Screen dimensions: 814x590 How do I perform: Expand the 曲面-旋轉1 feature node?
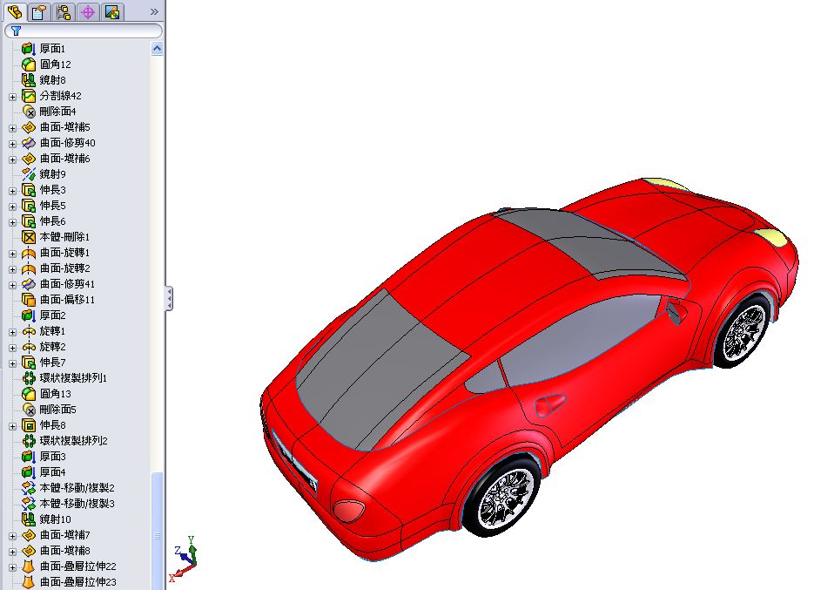coord(11,252)
